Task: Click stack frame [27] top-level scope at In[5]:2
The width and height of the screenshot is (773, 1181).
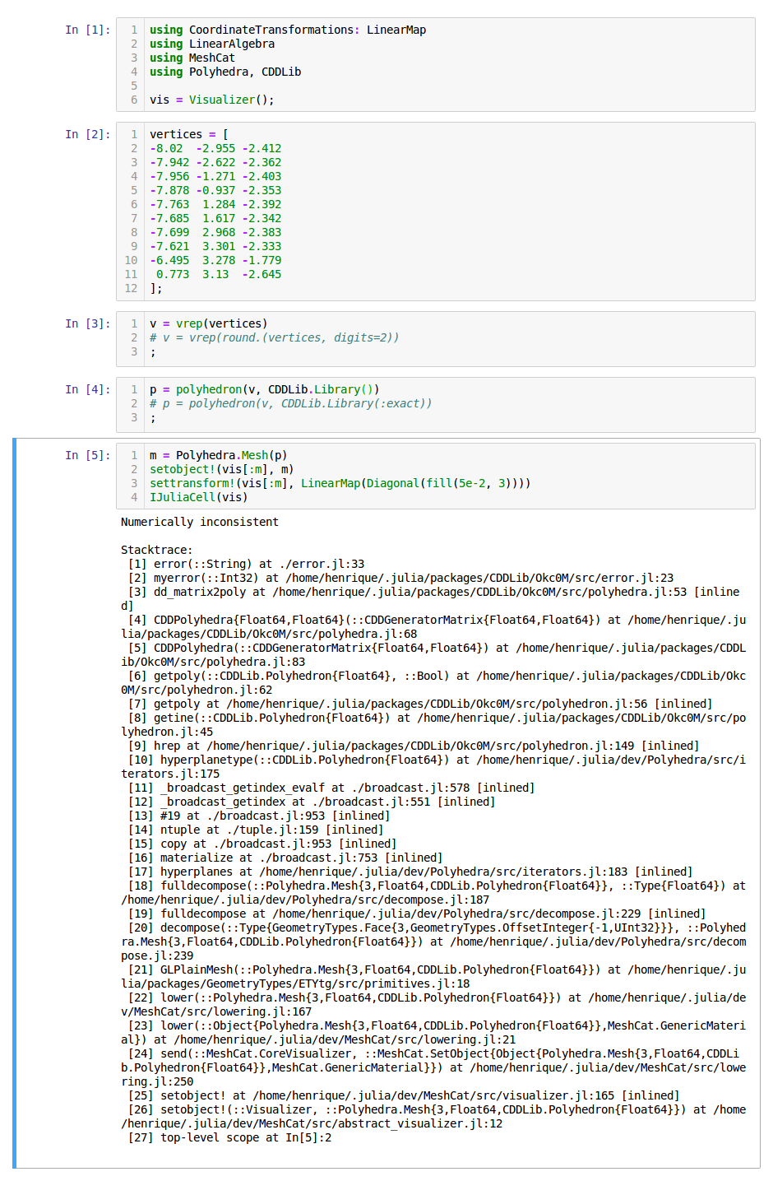Action: [x=229, y=1137]
